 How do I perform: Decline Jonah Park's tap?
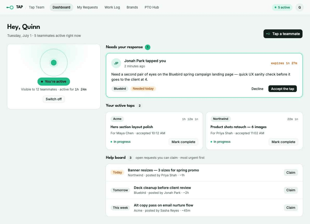(257, 89)
